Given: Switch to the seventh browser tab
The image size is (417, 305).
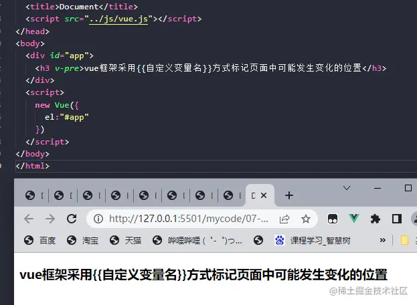Looking at the screenshot, I should (204, 195).
